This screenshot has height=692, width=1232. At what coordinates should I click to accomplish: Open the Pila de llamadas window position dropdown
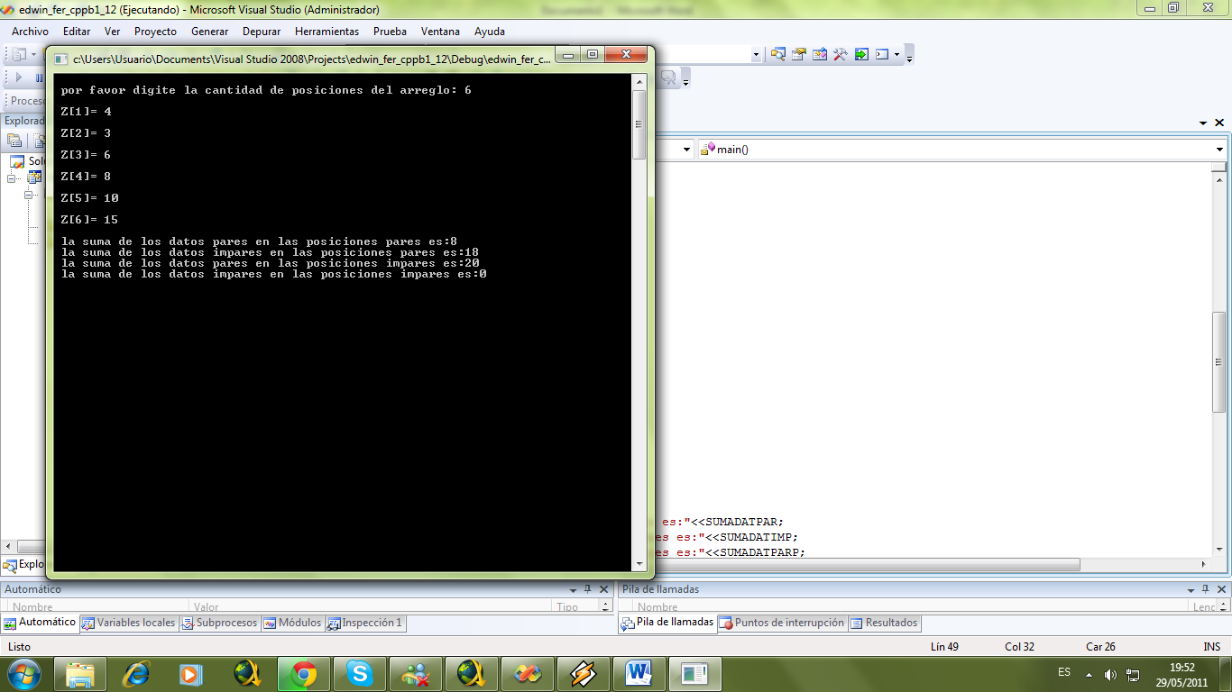(x=1189, y=589)
